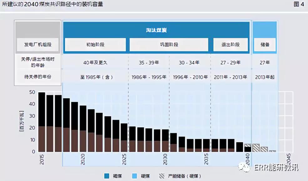Click the cell 1986年 - 1995年
This screenshot has width=308, height=181.
pos(149,77)
